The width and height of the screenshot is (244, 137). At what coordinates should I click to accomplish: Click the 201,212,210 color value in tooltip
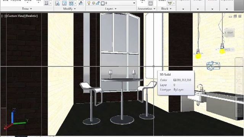point(184,80)
